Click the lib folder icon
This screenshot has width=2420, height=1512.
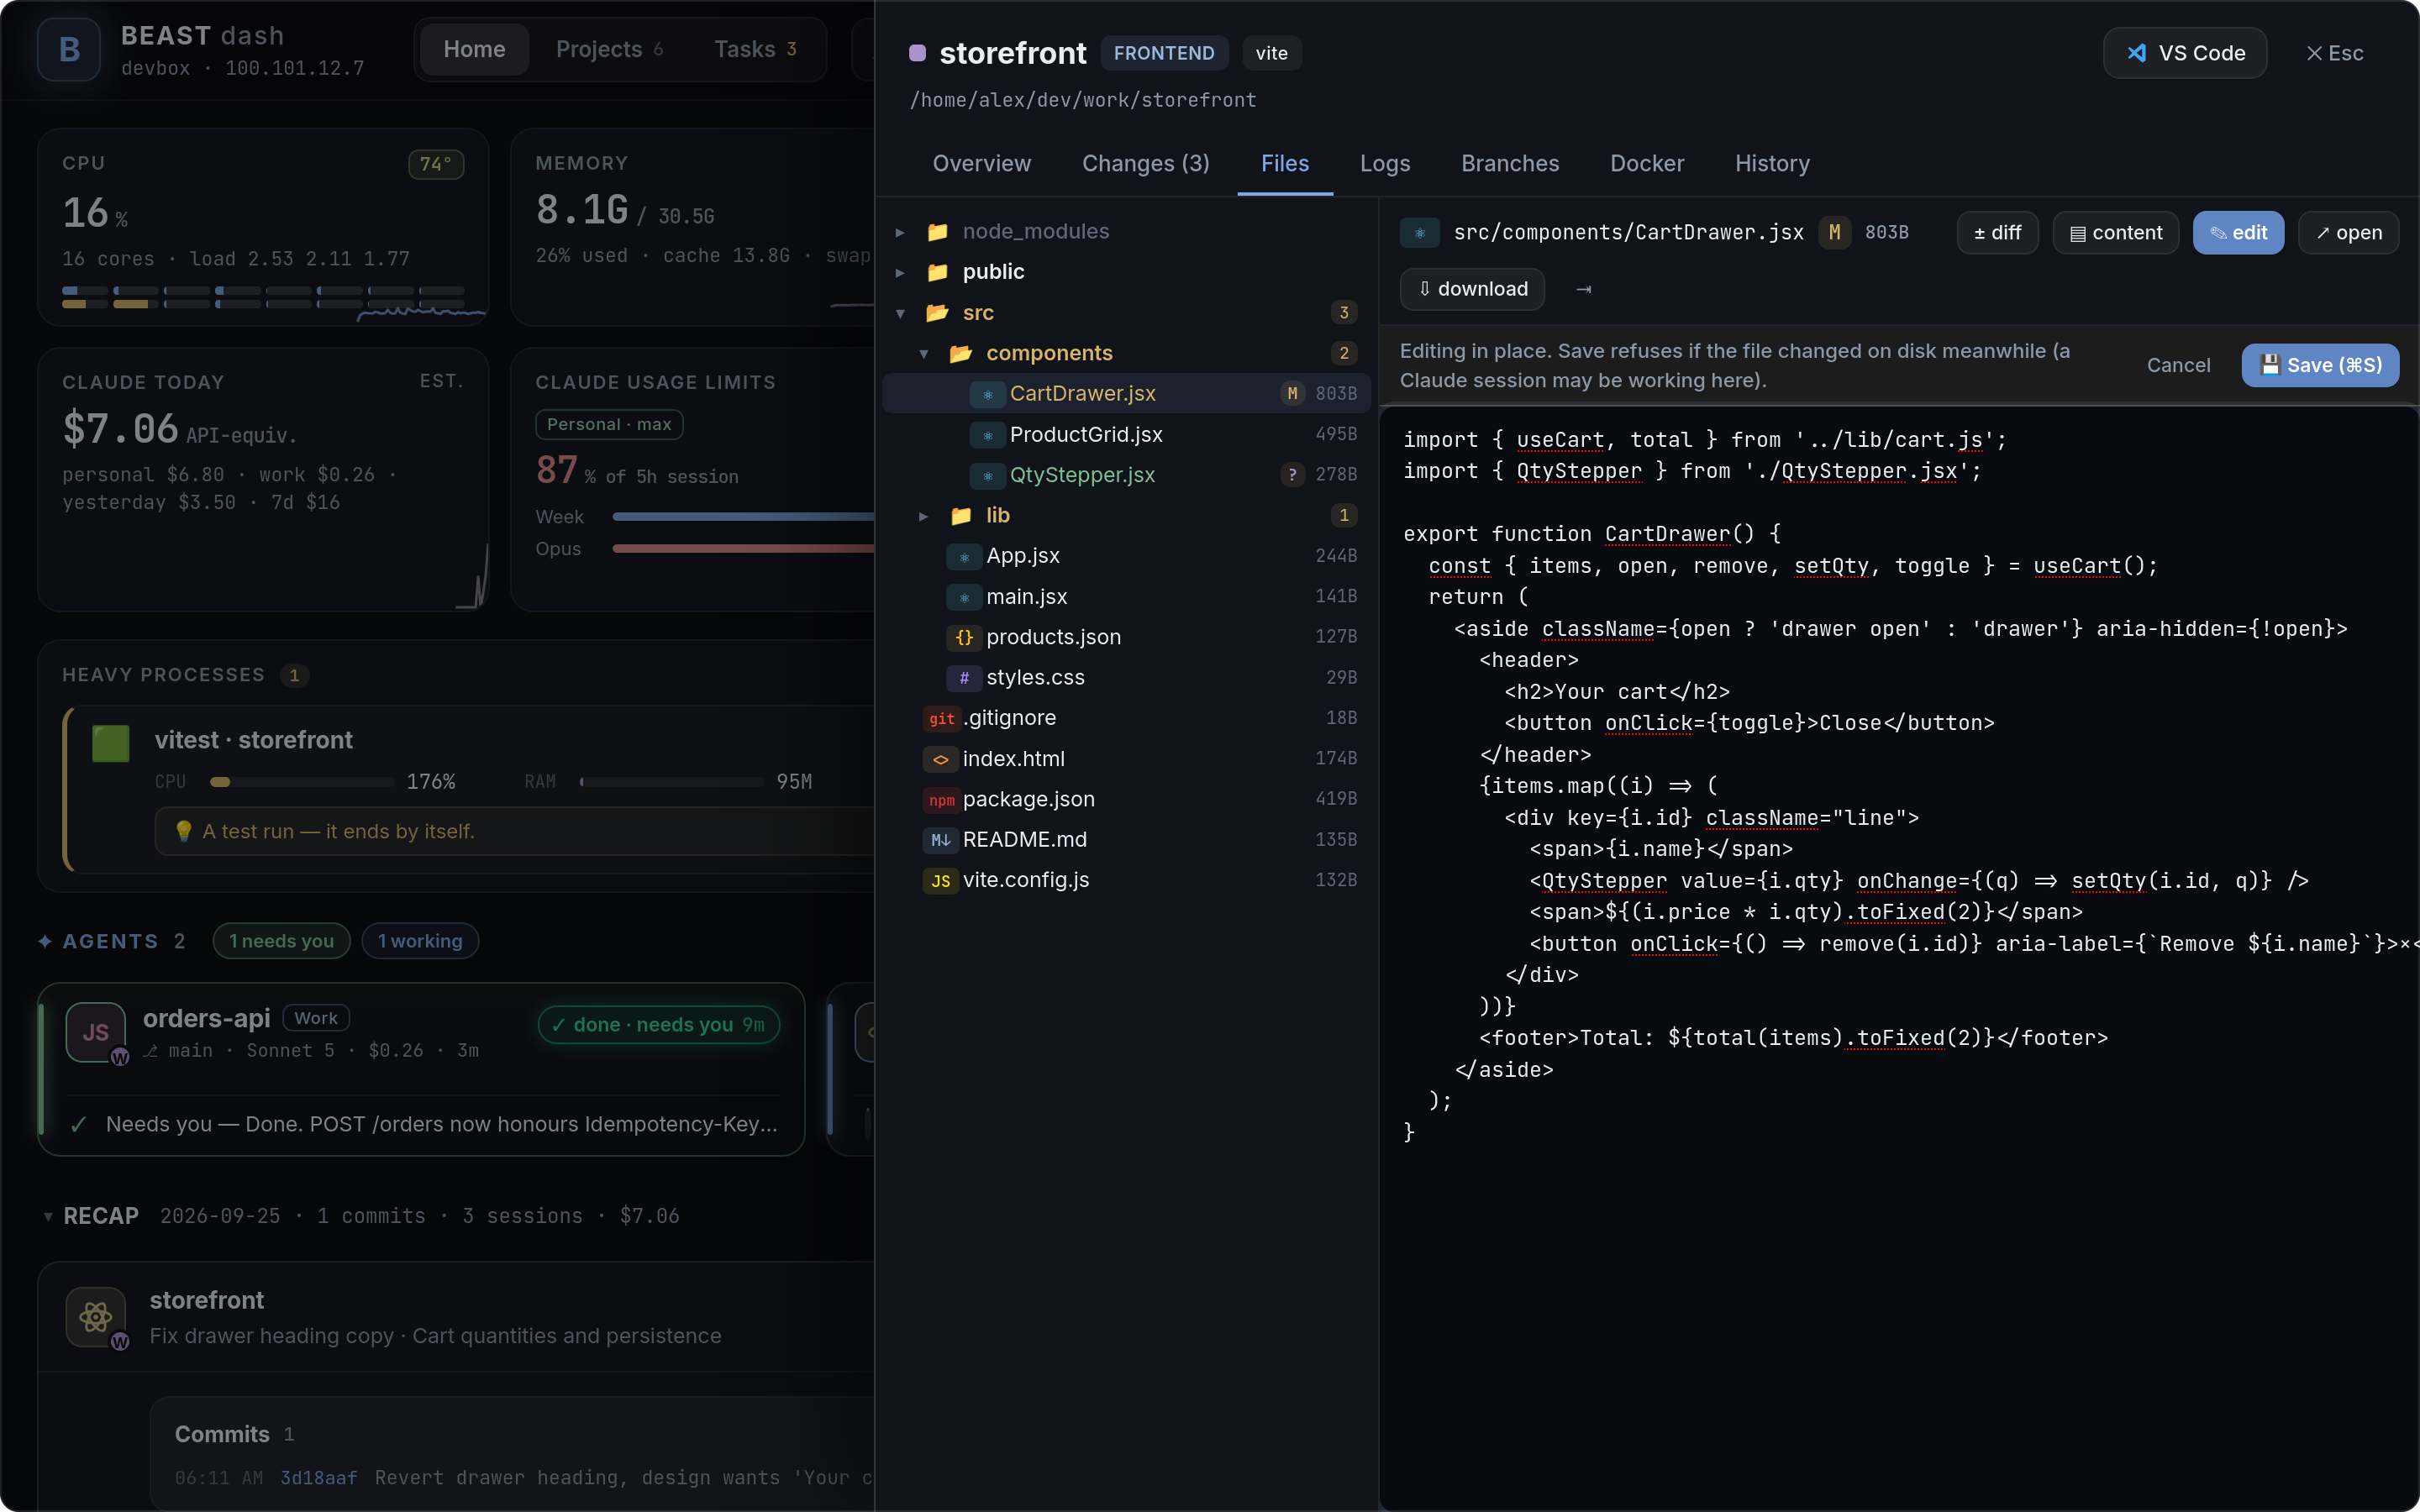961,515
